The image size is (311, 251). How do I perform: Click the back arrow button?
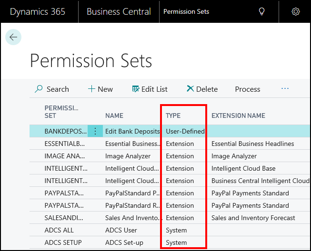click(x=13, y=37)
